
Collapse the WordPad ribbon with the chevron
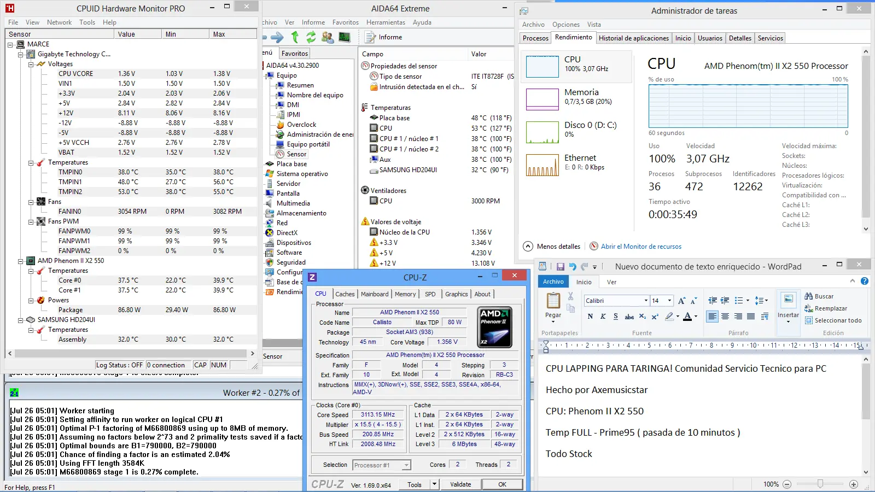coord(853,281)
